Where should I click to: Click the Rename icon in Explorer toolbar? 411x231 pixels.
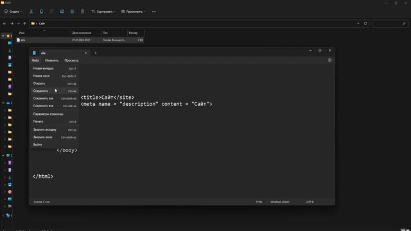(x=62, y=12)
